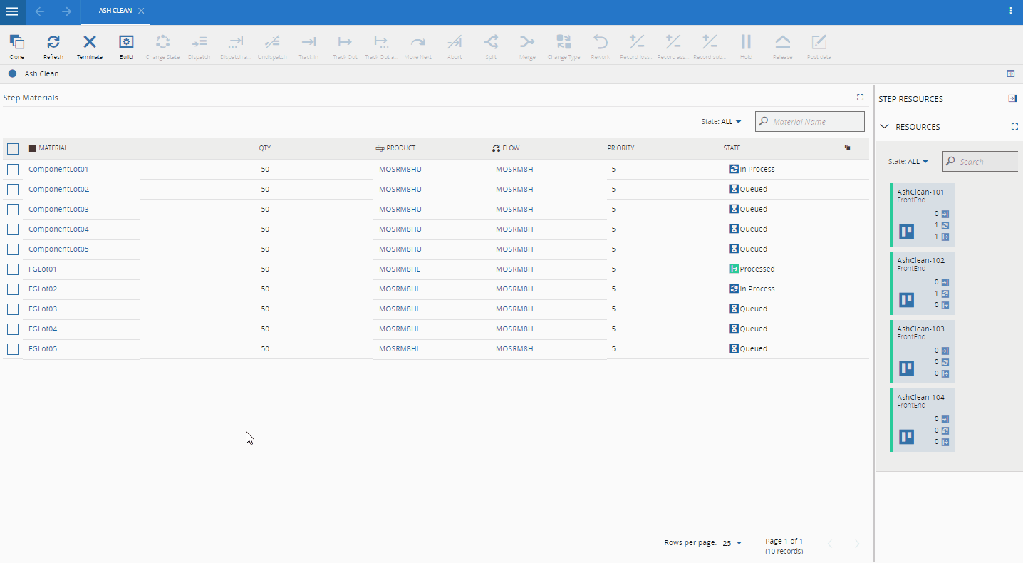Refresh the Ash Clean step view
The width and height of the screenshot is (1023, 563).
coord(53,46)
